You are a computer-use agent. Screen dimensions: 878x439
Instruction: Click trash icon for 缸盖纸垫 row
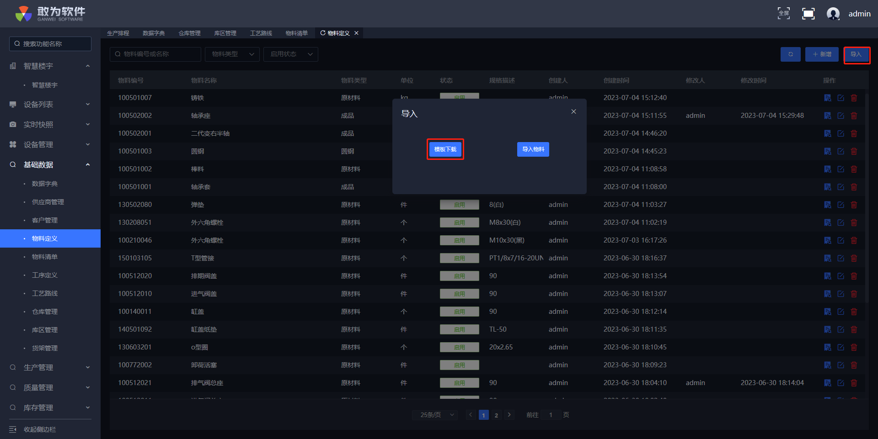click(854, 329)
